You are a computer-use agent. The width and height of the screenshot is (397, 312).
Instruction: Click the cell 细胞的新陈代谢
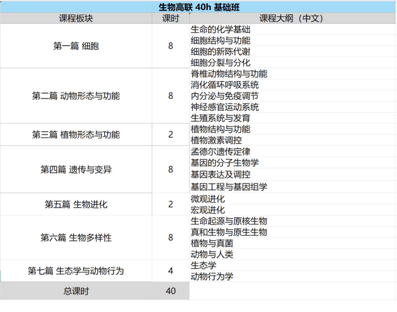(x=292, y=51)
